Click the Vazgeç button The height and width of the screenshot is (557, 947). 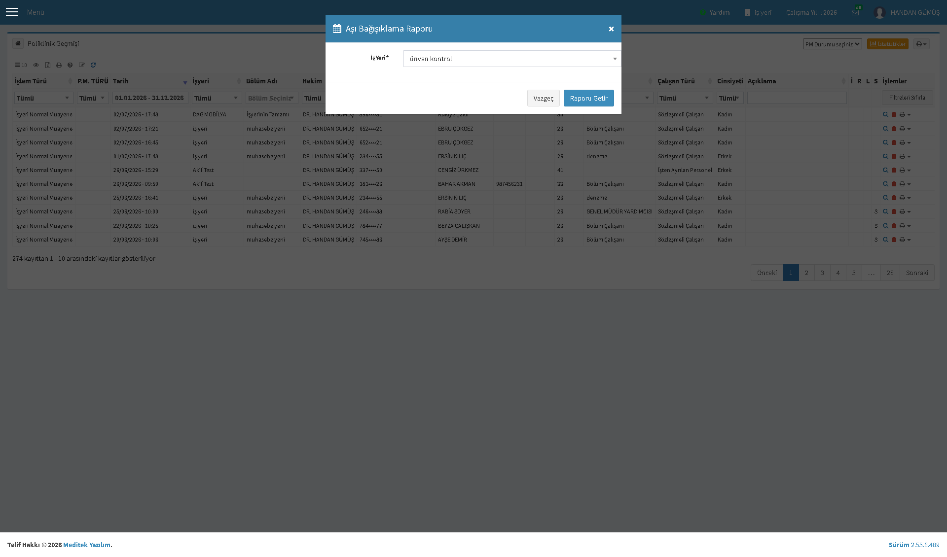coord(543,98)
